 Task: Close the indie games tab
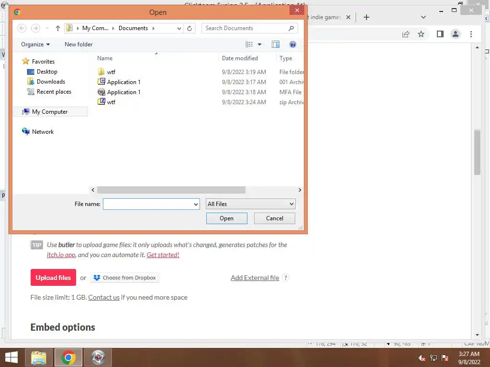348,17
